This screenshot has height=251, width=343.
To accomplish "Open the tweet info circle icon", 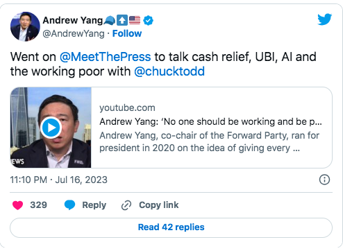I will pyautogui.click(x=324, y=180).
